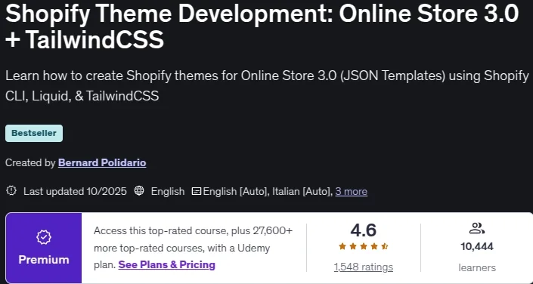Click the Premium verified badge icon
The image size is (533, 284).
click(x=44, y=237)
